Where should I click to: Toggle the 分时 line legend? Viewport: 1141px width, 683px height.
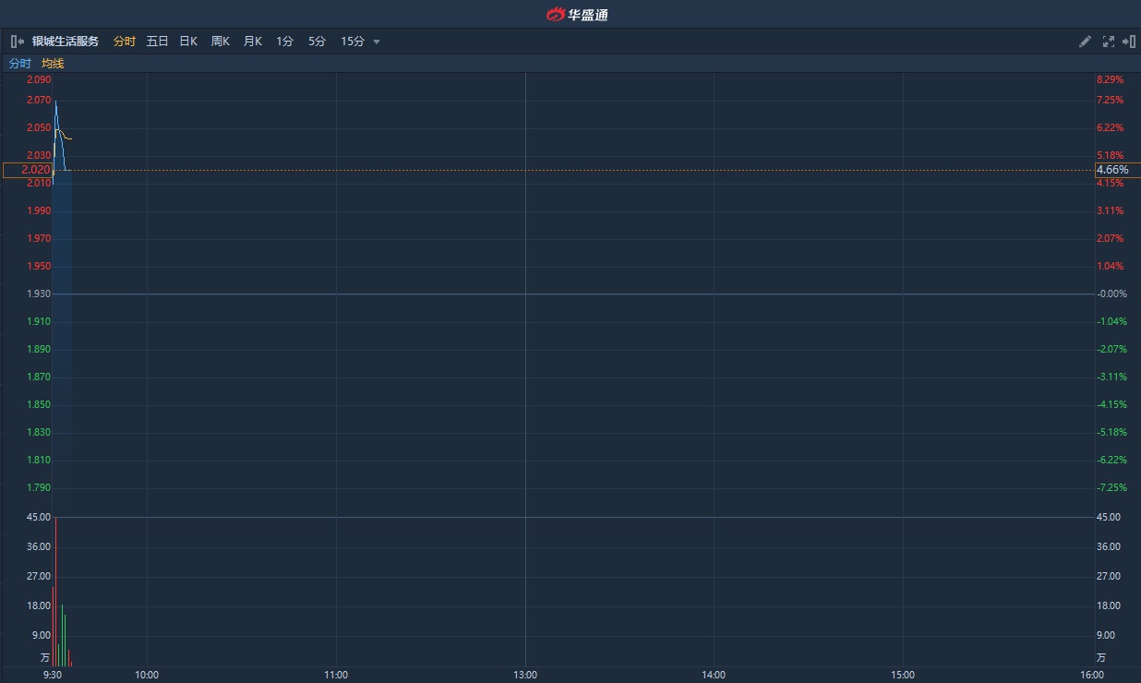coord(20,64)
